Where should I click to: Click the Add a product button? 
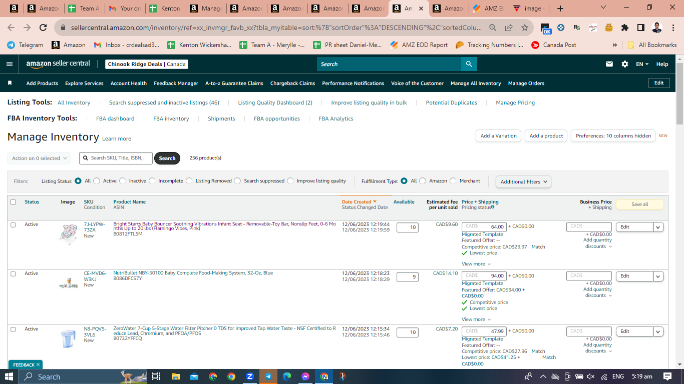[x=546, y=135]
